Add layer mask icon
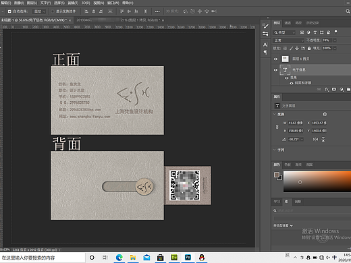The height and width of the screenshot is (263, 351). [x=334, y=90]
